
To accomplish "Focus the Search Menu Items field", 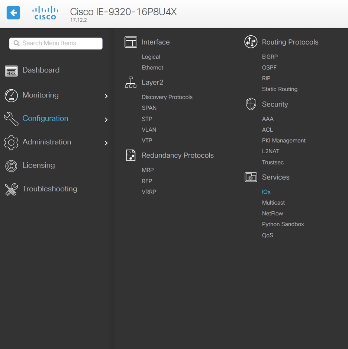I will click(56, 44).
